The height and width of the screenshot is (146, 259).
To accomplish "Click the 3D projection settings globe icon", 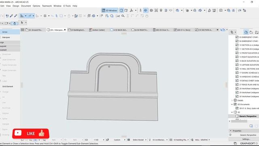I will point(151,11).
